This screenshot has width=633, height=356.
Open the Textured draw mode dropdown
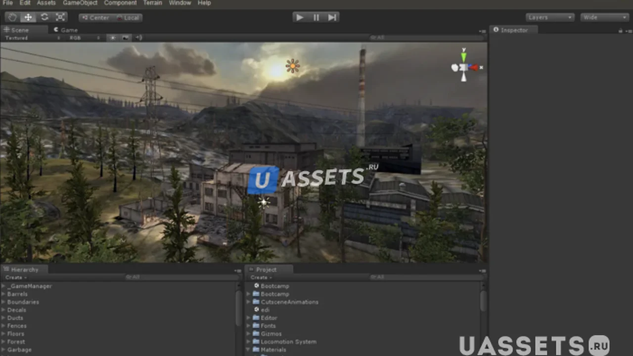33,38
